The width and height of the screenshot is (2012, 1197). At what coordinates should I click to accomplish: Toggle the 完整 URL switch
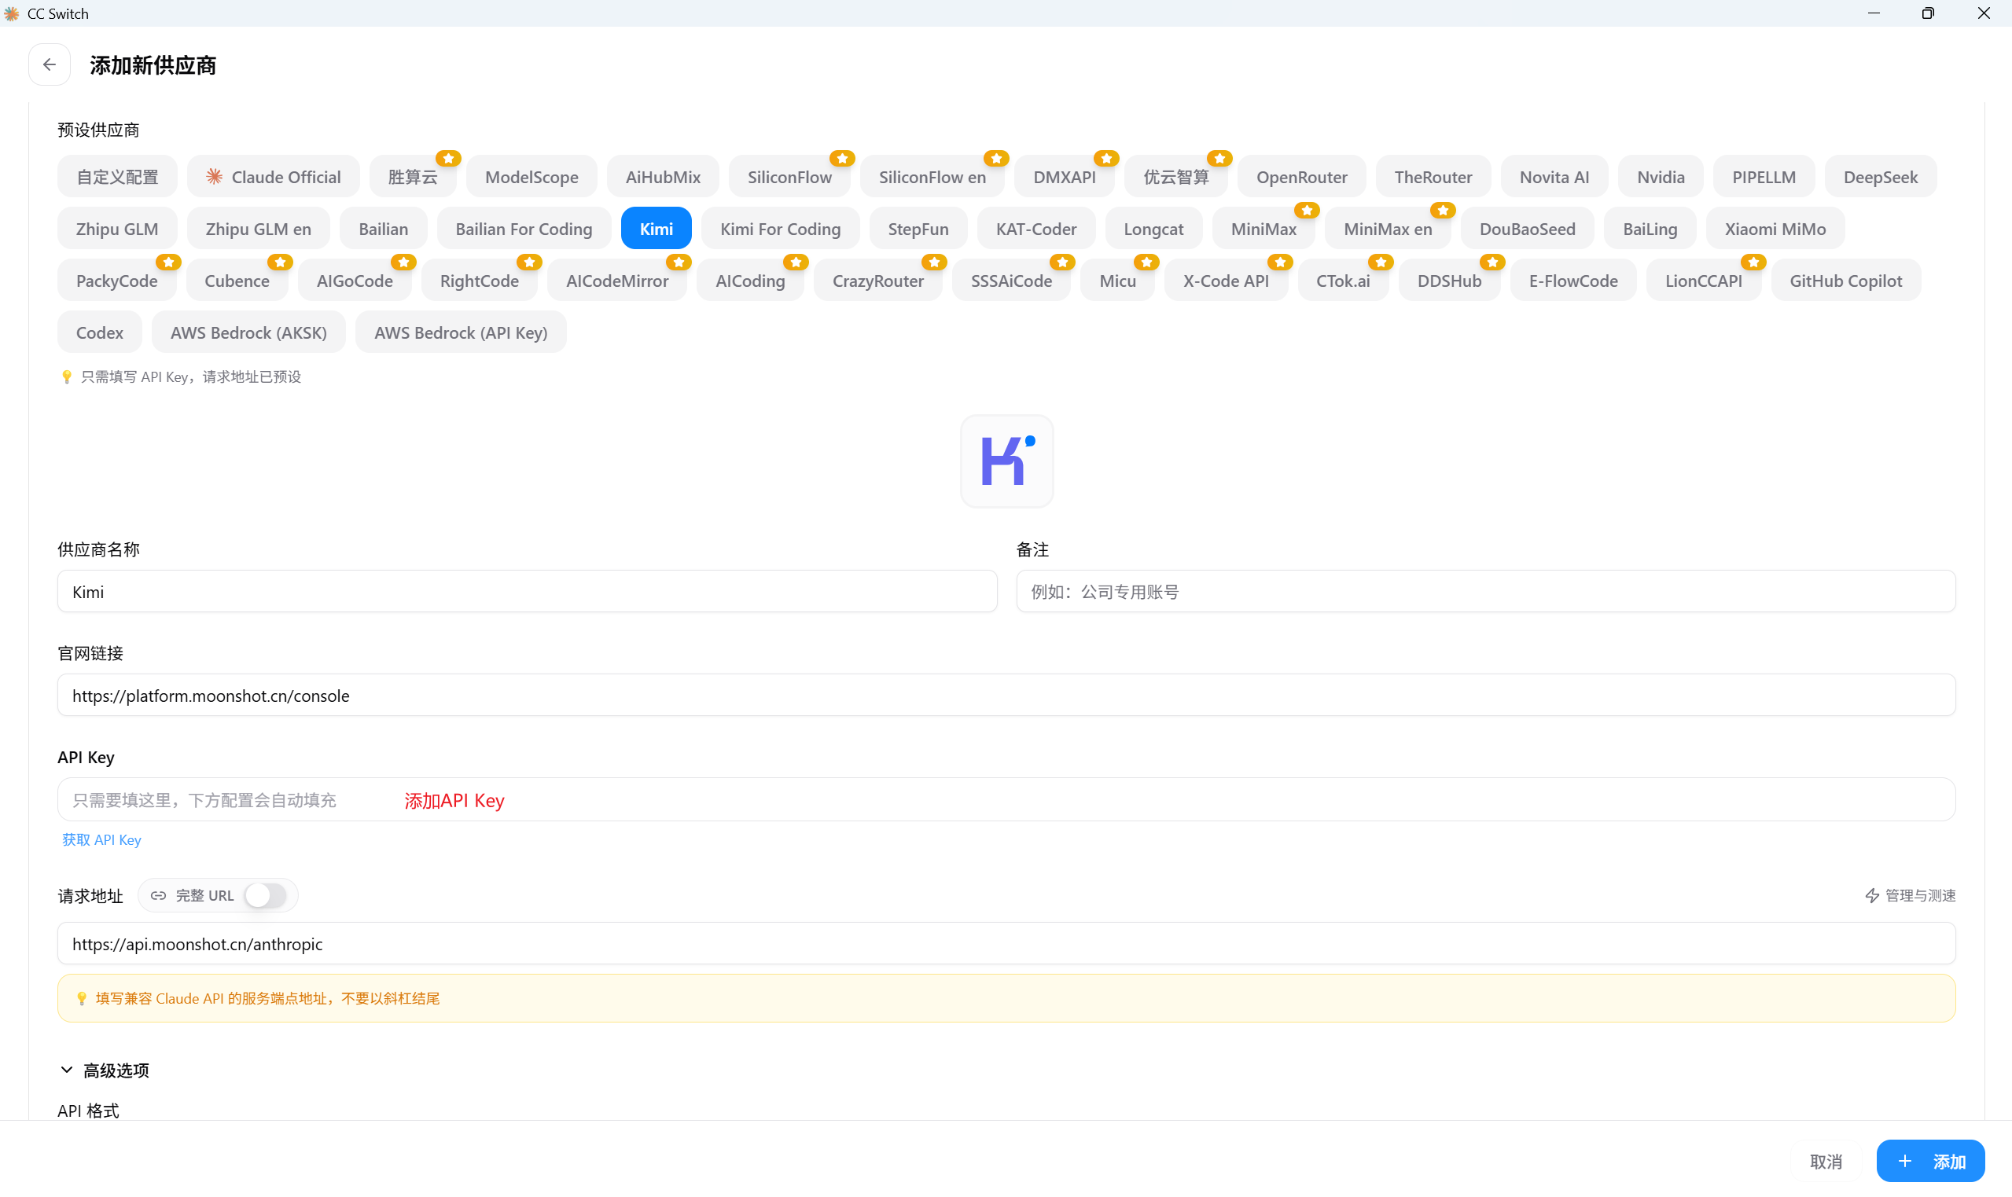266,895
